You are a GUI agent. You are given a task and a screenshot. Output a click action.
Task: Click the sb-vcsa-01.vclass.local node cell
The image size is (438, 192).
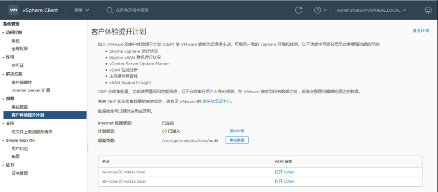[124, 181]
